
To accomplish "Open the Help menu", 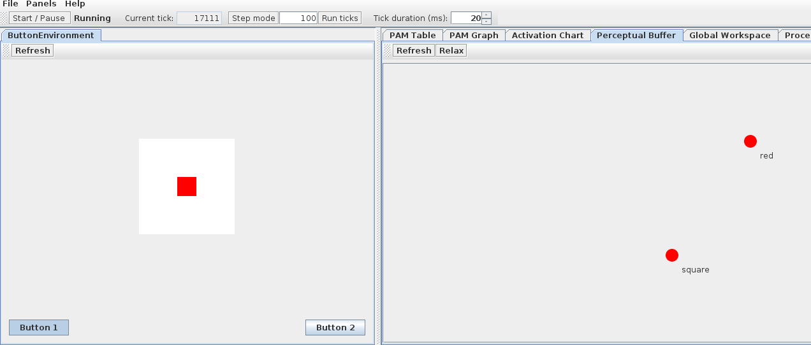I will coord(75,4).
